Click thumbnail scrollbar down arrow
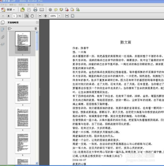164x166 pixels. click(37, 163)
